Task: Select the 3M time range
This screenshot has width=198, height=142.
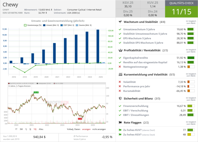Action: pos(21,129)
